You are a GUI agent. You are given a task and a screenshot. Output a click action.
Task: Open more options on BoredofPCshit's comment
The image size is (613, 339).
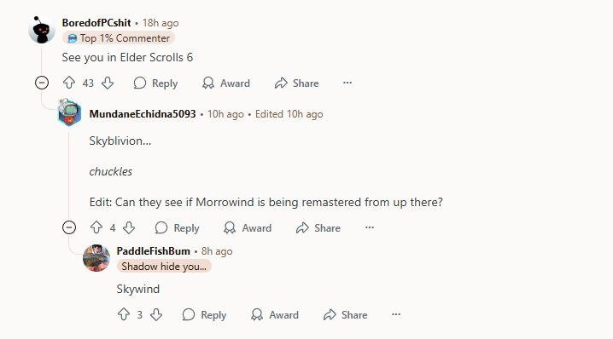347,83
